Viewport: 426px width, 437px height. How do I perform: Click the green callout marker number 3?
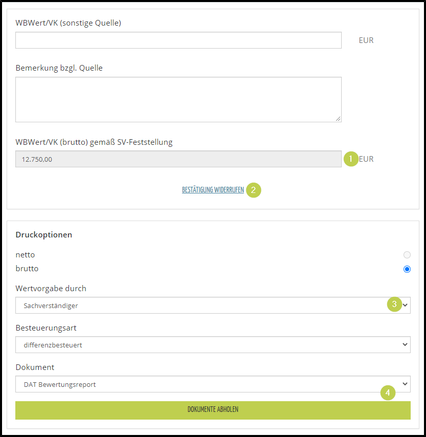coord(394,304)
